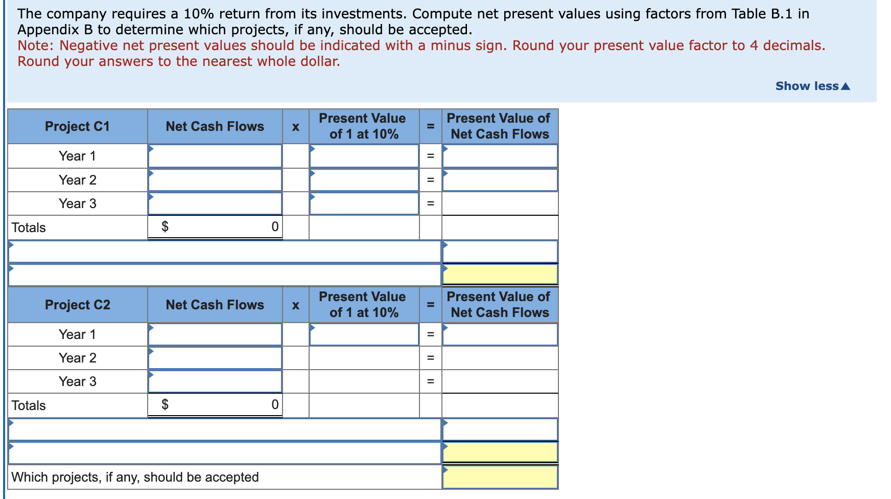The width and height of the screenshot is (891, 499).
Task: Click the wide label row beneath the Project C1 totals
Action: (x=225, y=251)
